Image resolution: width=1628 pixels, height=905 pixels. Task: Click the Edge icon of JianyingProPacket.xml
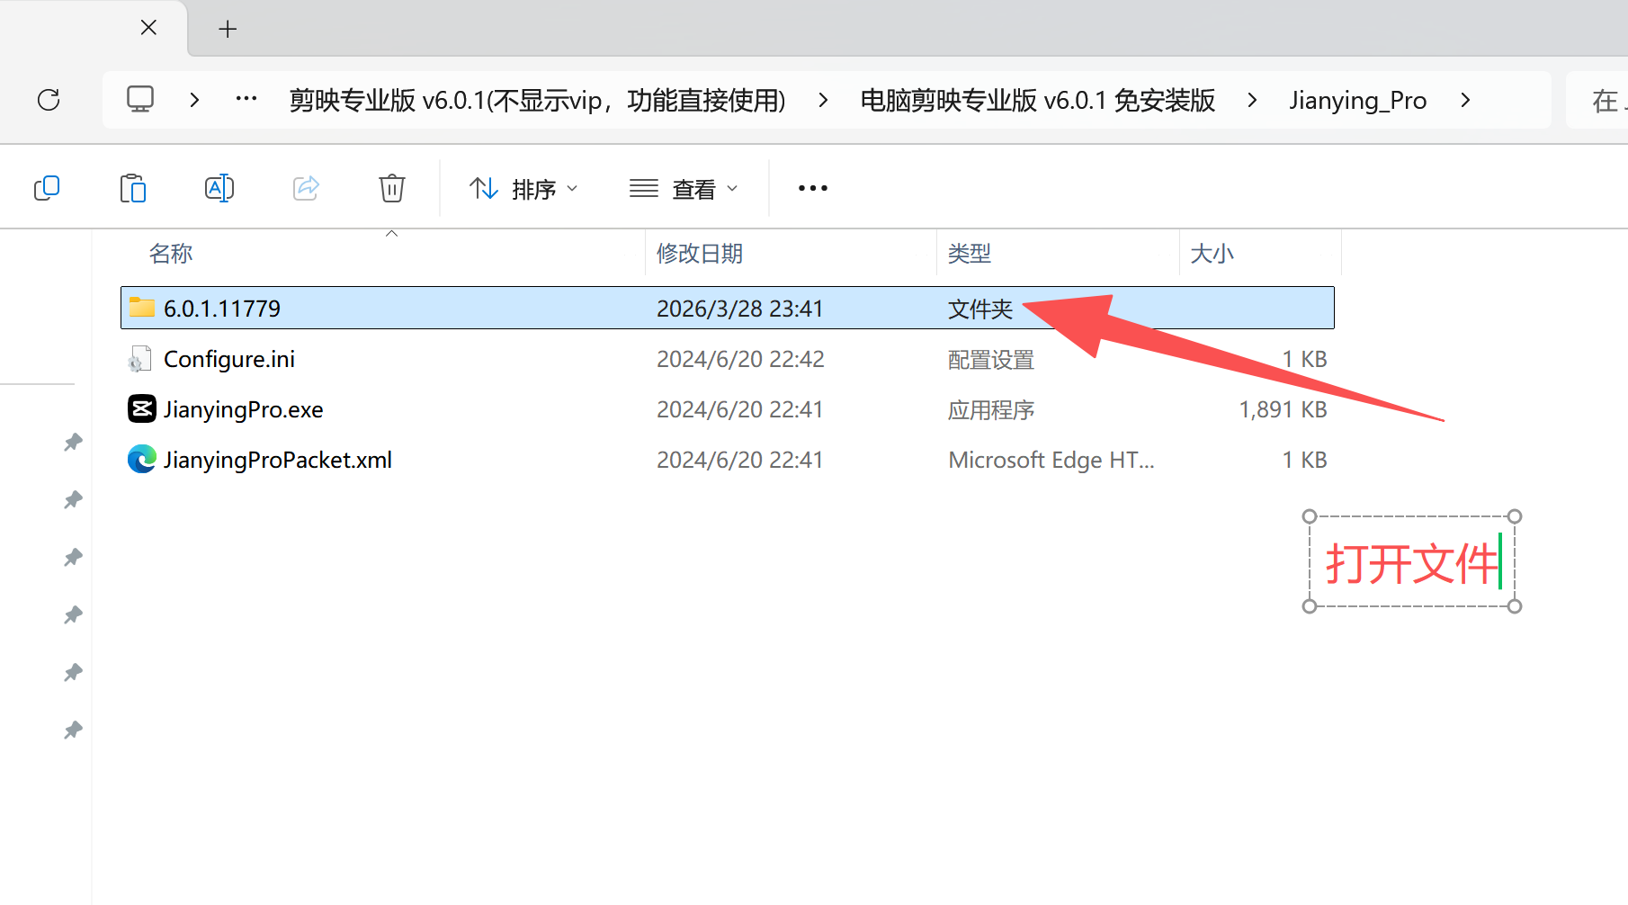coord(141,459)
